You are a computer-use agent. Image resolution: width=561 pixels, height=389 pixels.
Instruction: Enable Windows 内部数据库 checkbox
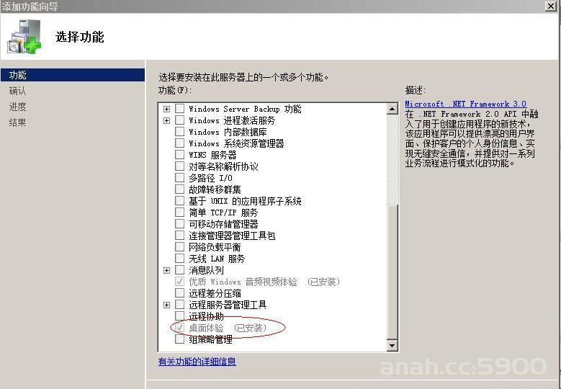pyautogui.click(x=179, y=132)
